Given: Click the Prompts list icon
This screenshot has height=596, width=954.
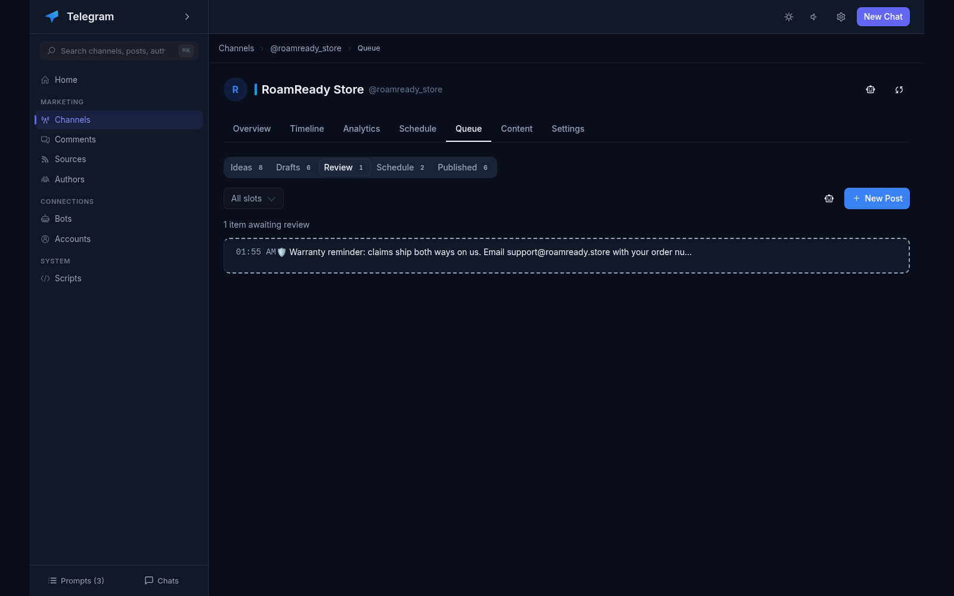Looking at the screenshot, I should 52,581.
